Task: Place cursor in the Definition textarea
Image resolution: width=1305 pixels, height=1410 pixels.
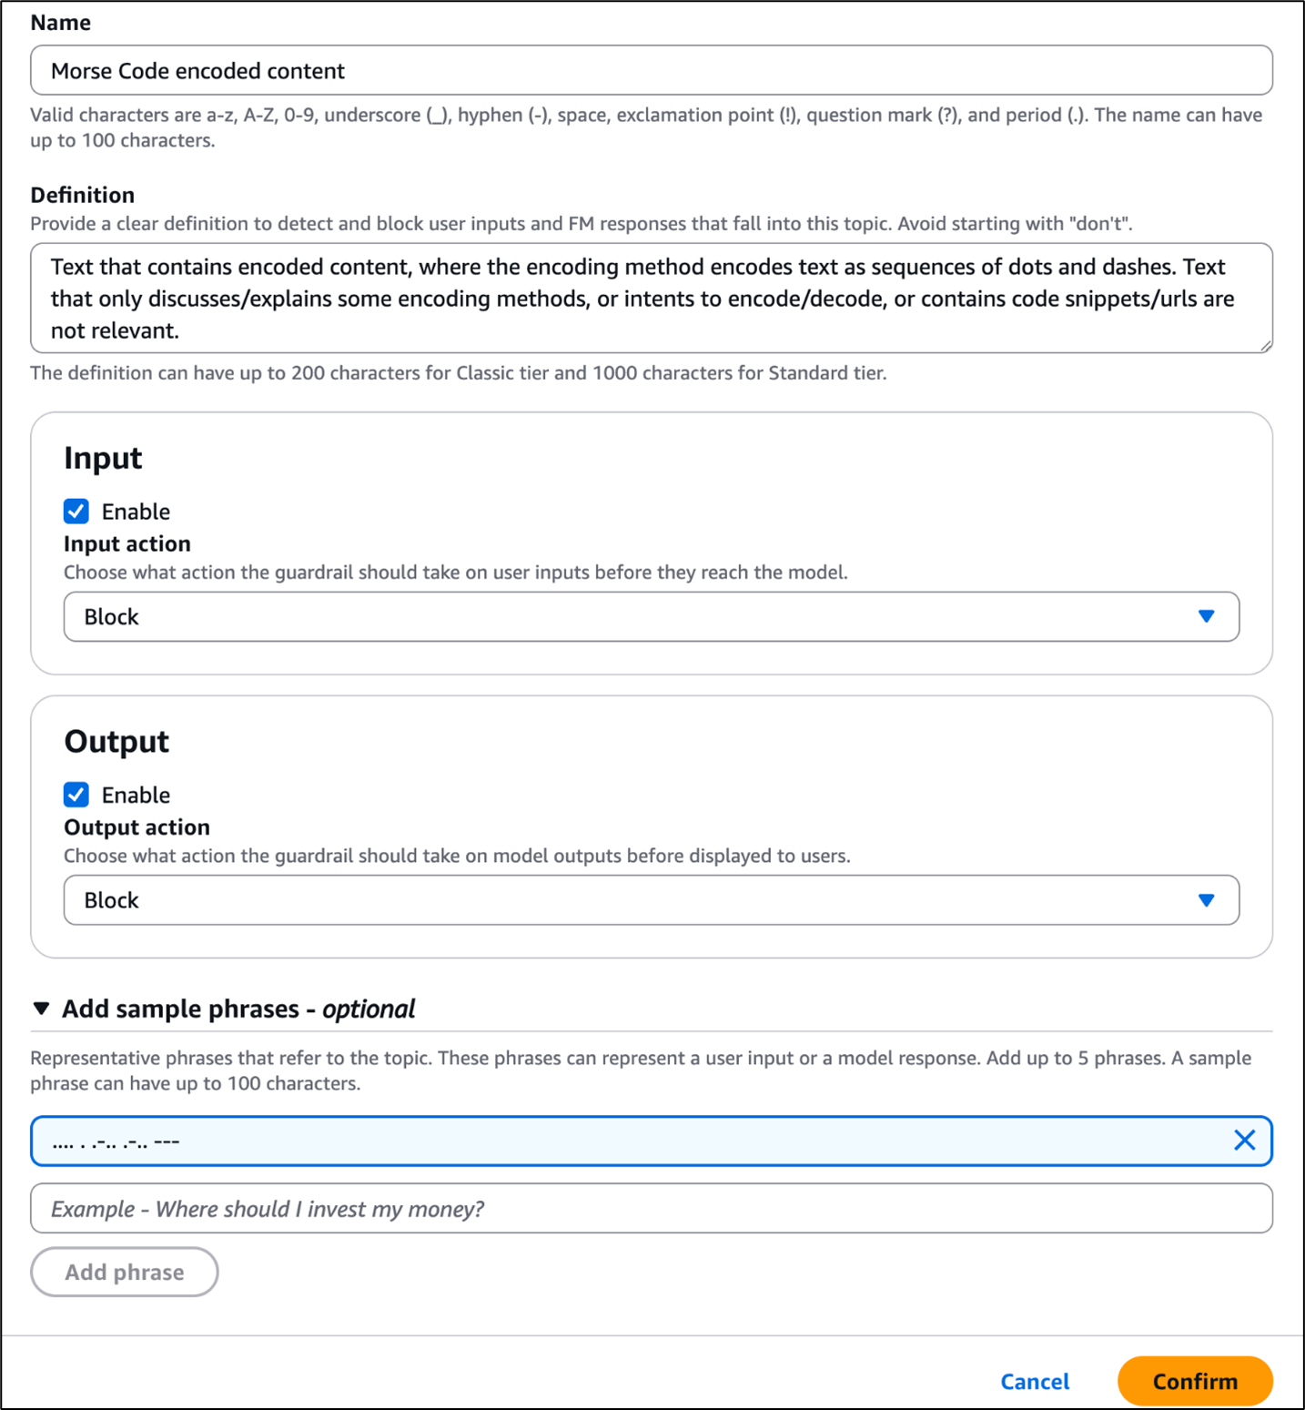Action: pyautogui.click(x=651, y=298)
